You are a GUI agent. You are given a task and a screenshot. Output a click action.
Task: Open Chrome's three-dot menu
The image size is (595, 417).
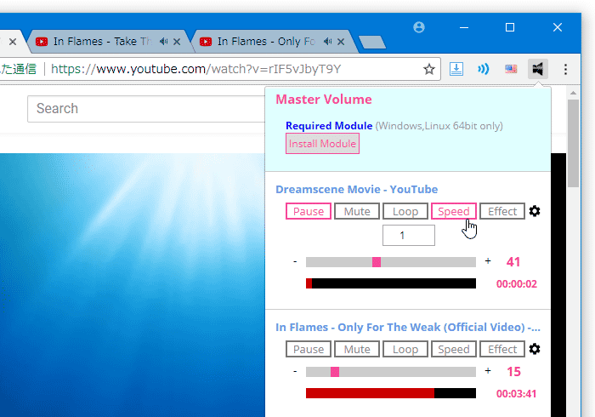point(565,69)
